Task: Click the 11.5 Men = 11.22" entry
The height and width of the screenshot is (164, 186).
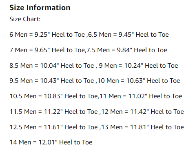Action: coord(36,112)
